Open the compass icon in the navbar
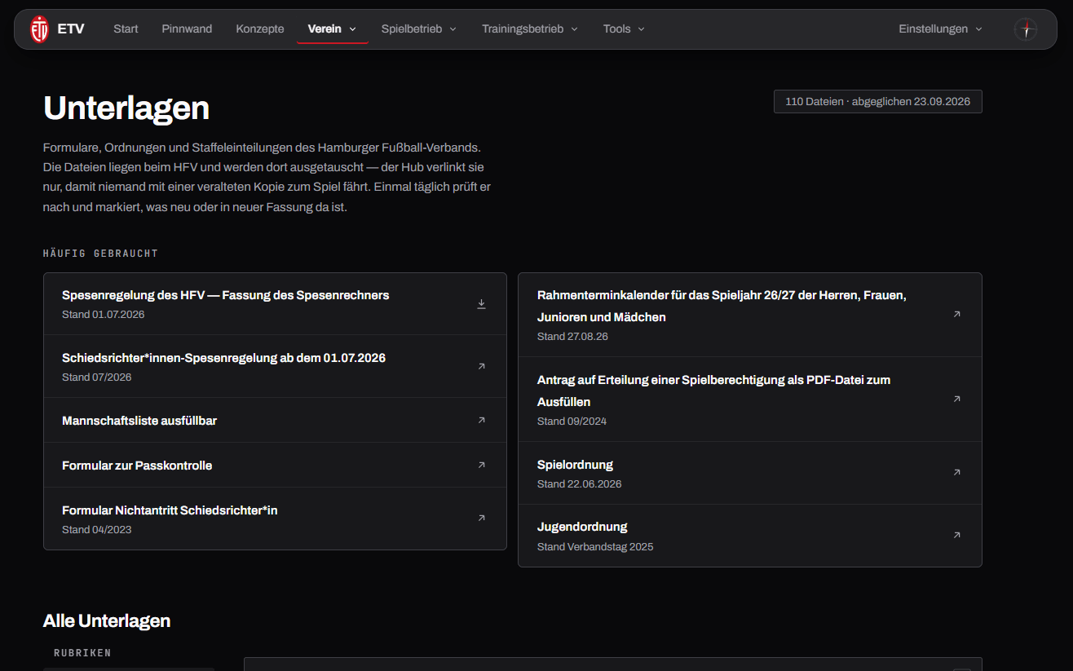The image size is (1073, 671). (x=1026, y=29)
